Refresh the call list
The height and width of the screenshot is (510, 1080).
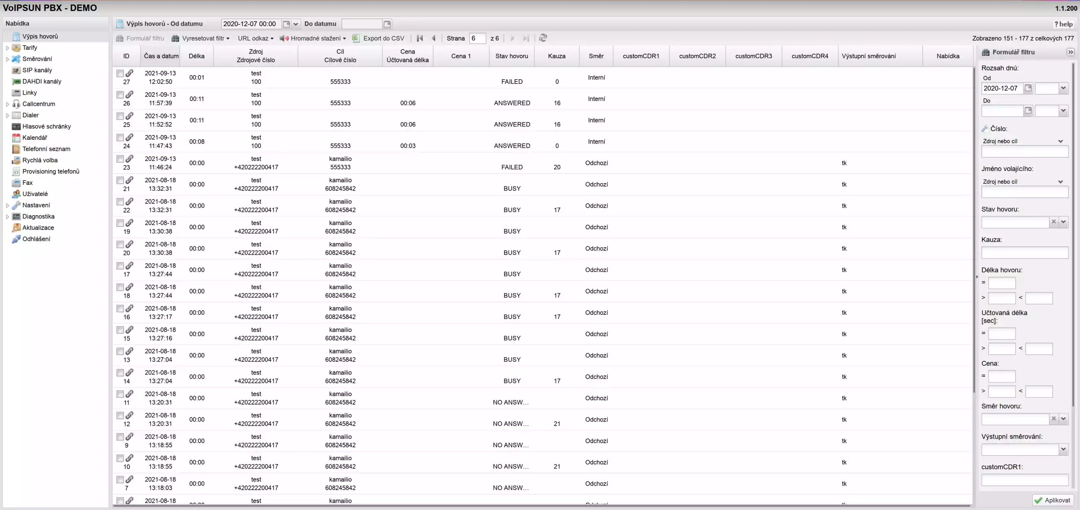click(x=543, y=38)
